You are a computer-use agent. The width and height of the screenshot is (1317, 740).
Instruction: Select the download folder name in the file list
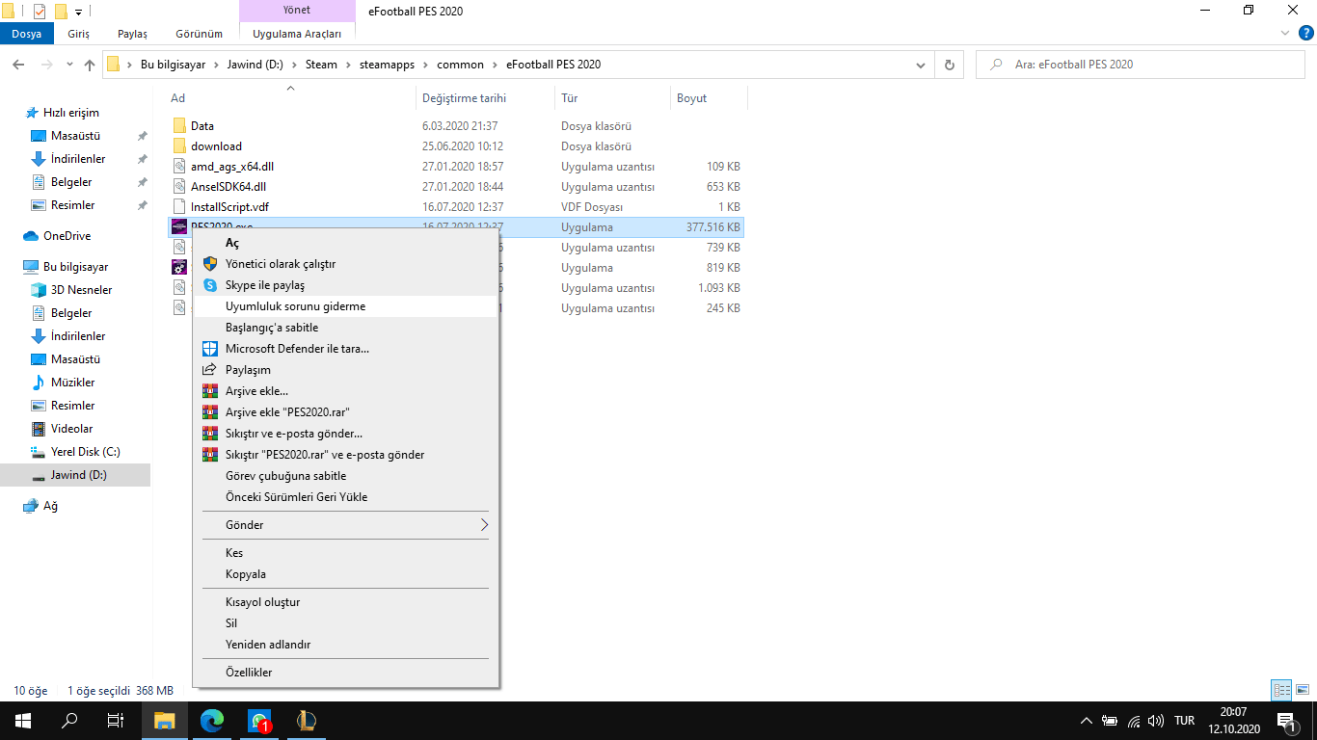tap(216, 146)
